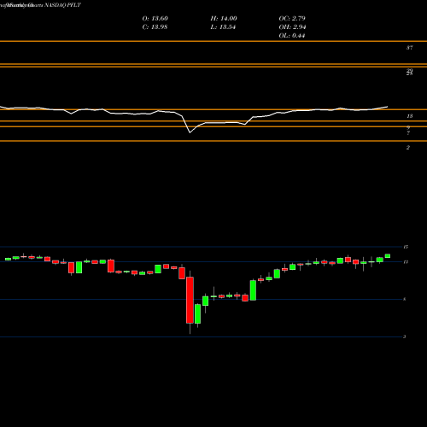
Task: Click the last green candlestick on the right
Action: click(x=388, y=256)
